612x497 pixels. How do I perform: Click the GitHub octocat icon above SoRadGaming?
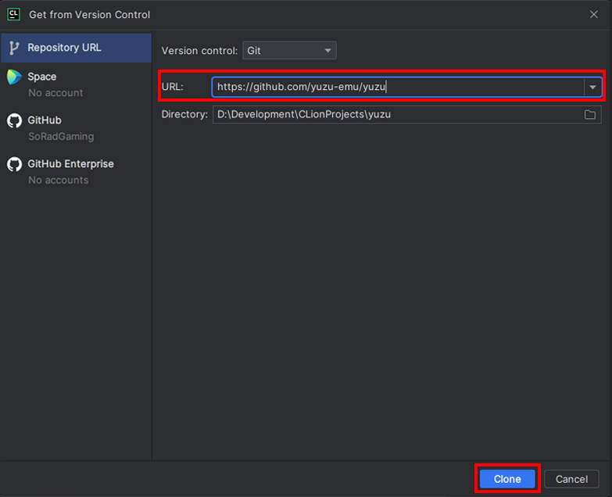[x=14, y=120]
